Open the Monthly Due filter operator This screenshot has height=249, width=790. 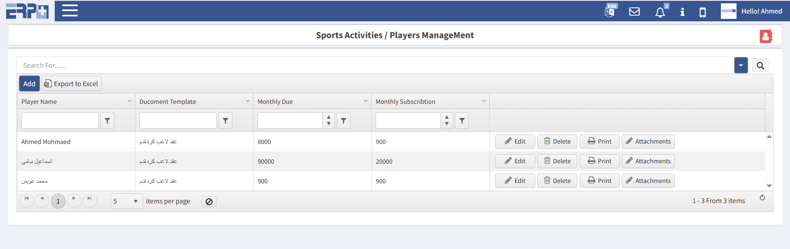point(344,121)
